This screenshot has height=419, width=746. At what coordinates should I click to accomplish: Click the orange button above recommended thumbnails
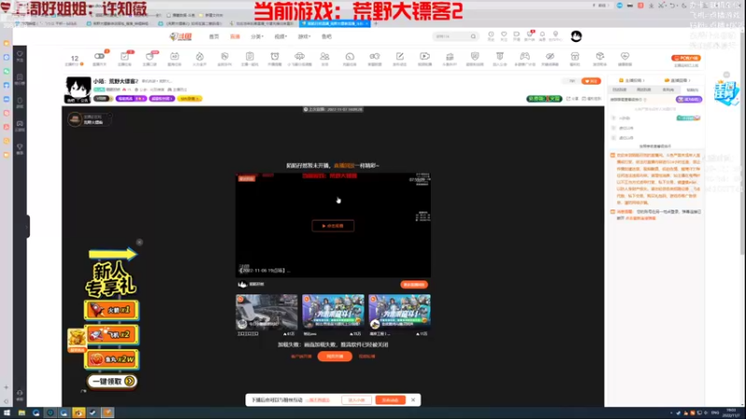point(414,285)
